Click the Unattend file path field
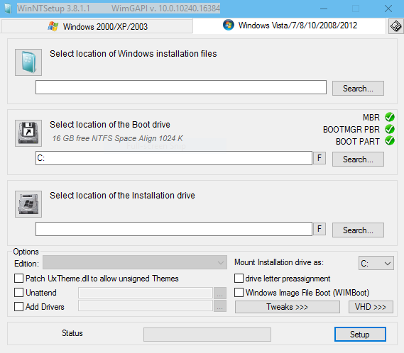The height and width of the screenshot is (353, 404). pos(146,293)
